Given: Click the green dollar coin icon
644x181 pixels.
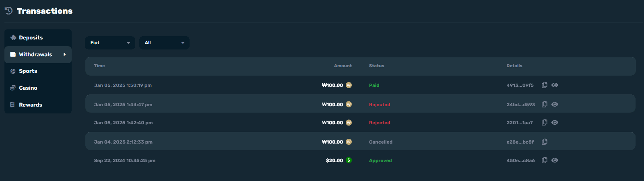Looking at the screenshot, I should point(349,160).
